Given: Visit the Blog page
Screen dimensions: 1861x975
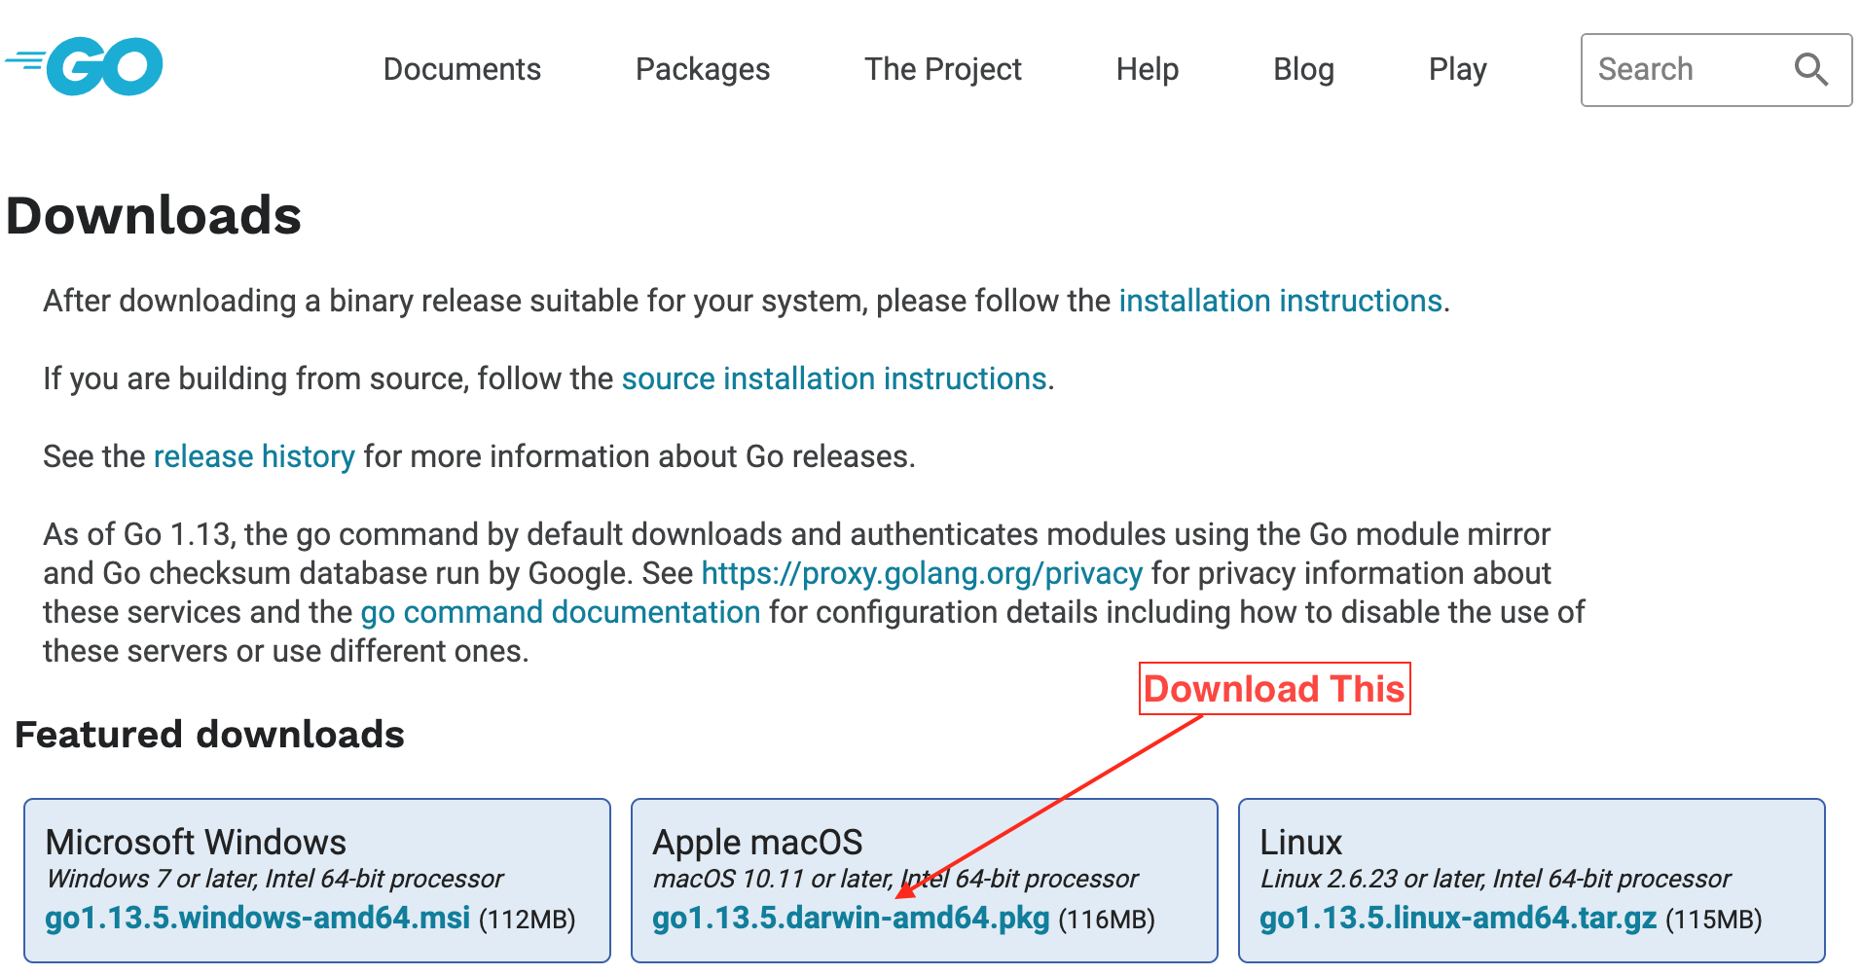Looking at the screenshot, I should coord(1303,69).
